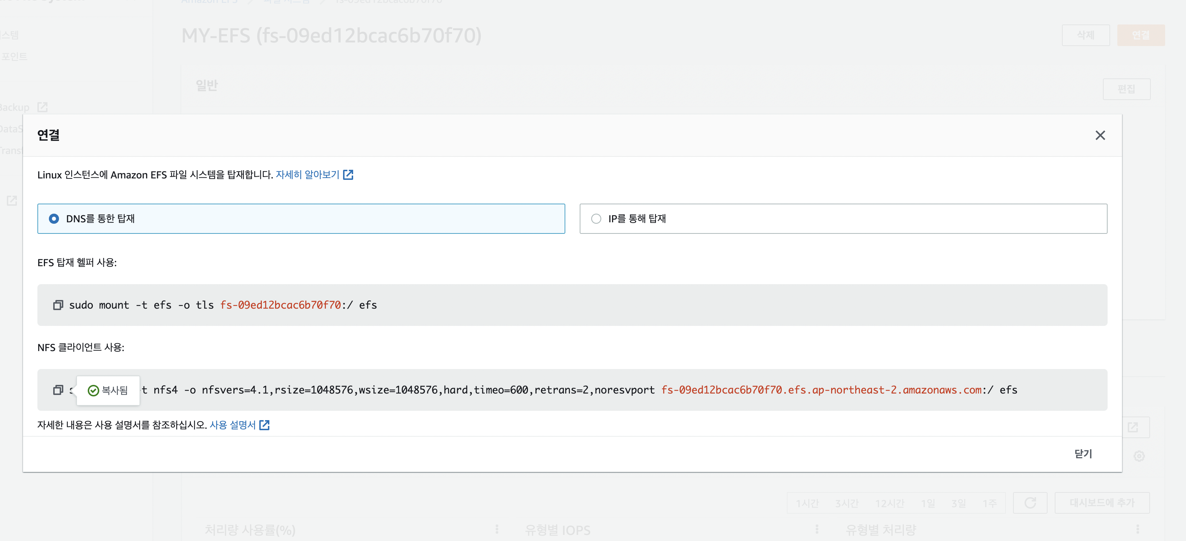Select DNS를 통한 탑재 radio option

pyautogui.click(x=301, y=219)
